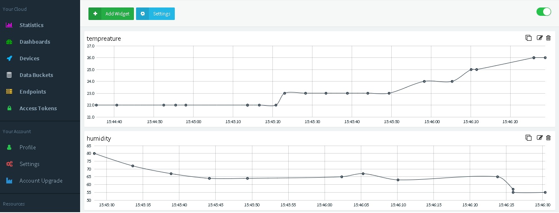Edit the tempreature widget
559x213 pixels.
coord(539,38)
